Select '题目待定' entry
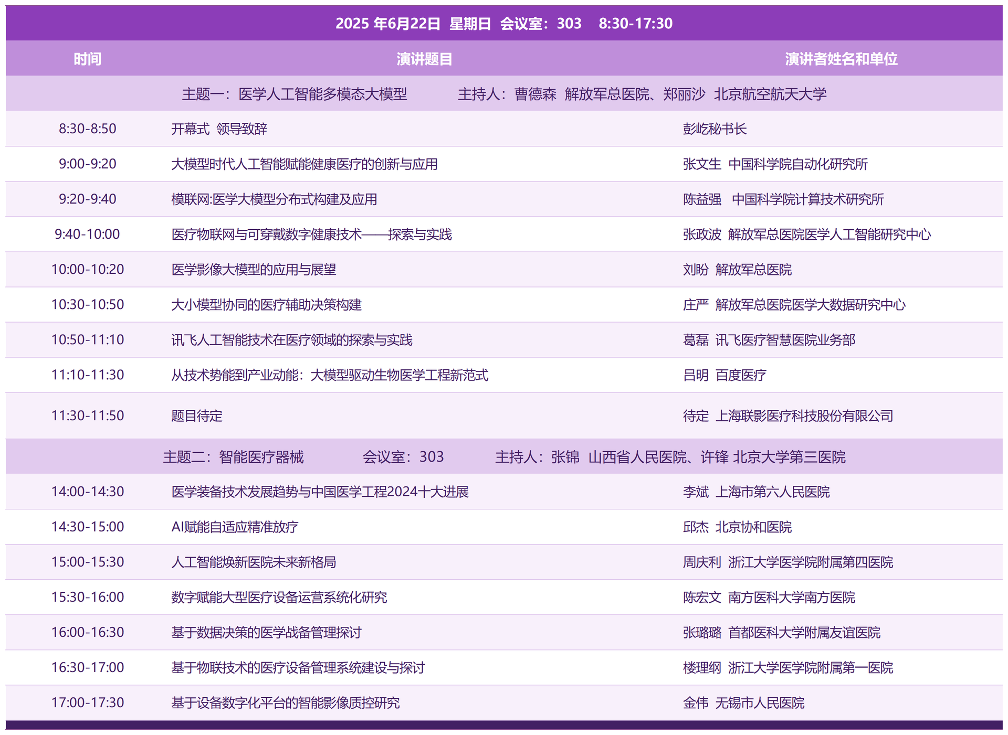Screen dimensions: 1008x735 click(197, 416)
